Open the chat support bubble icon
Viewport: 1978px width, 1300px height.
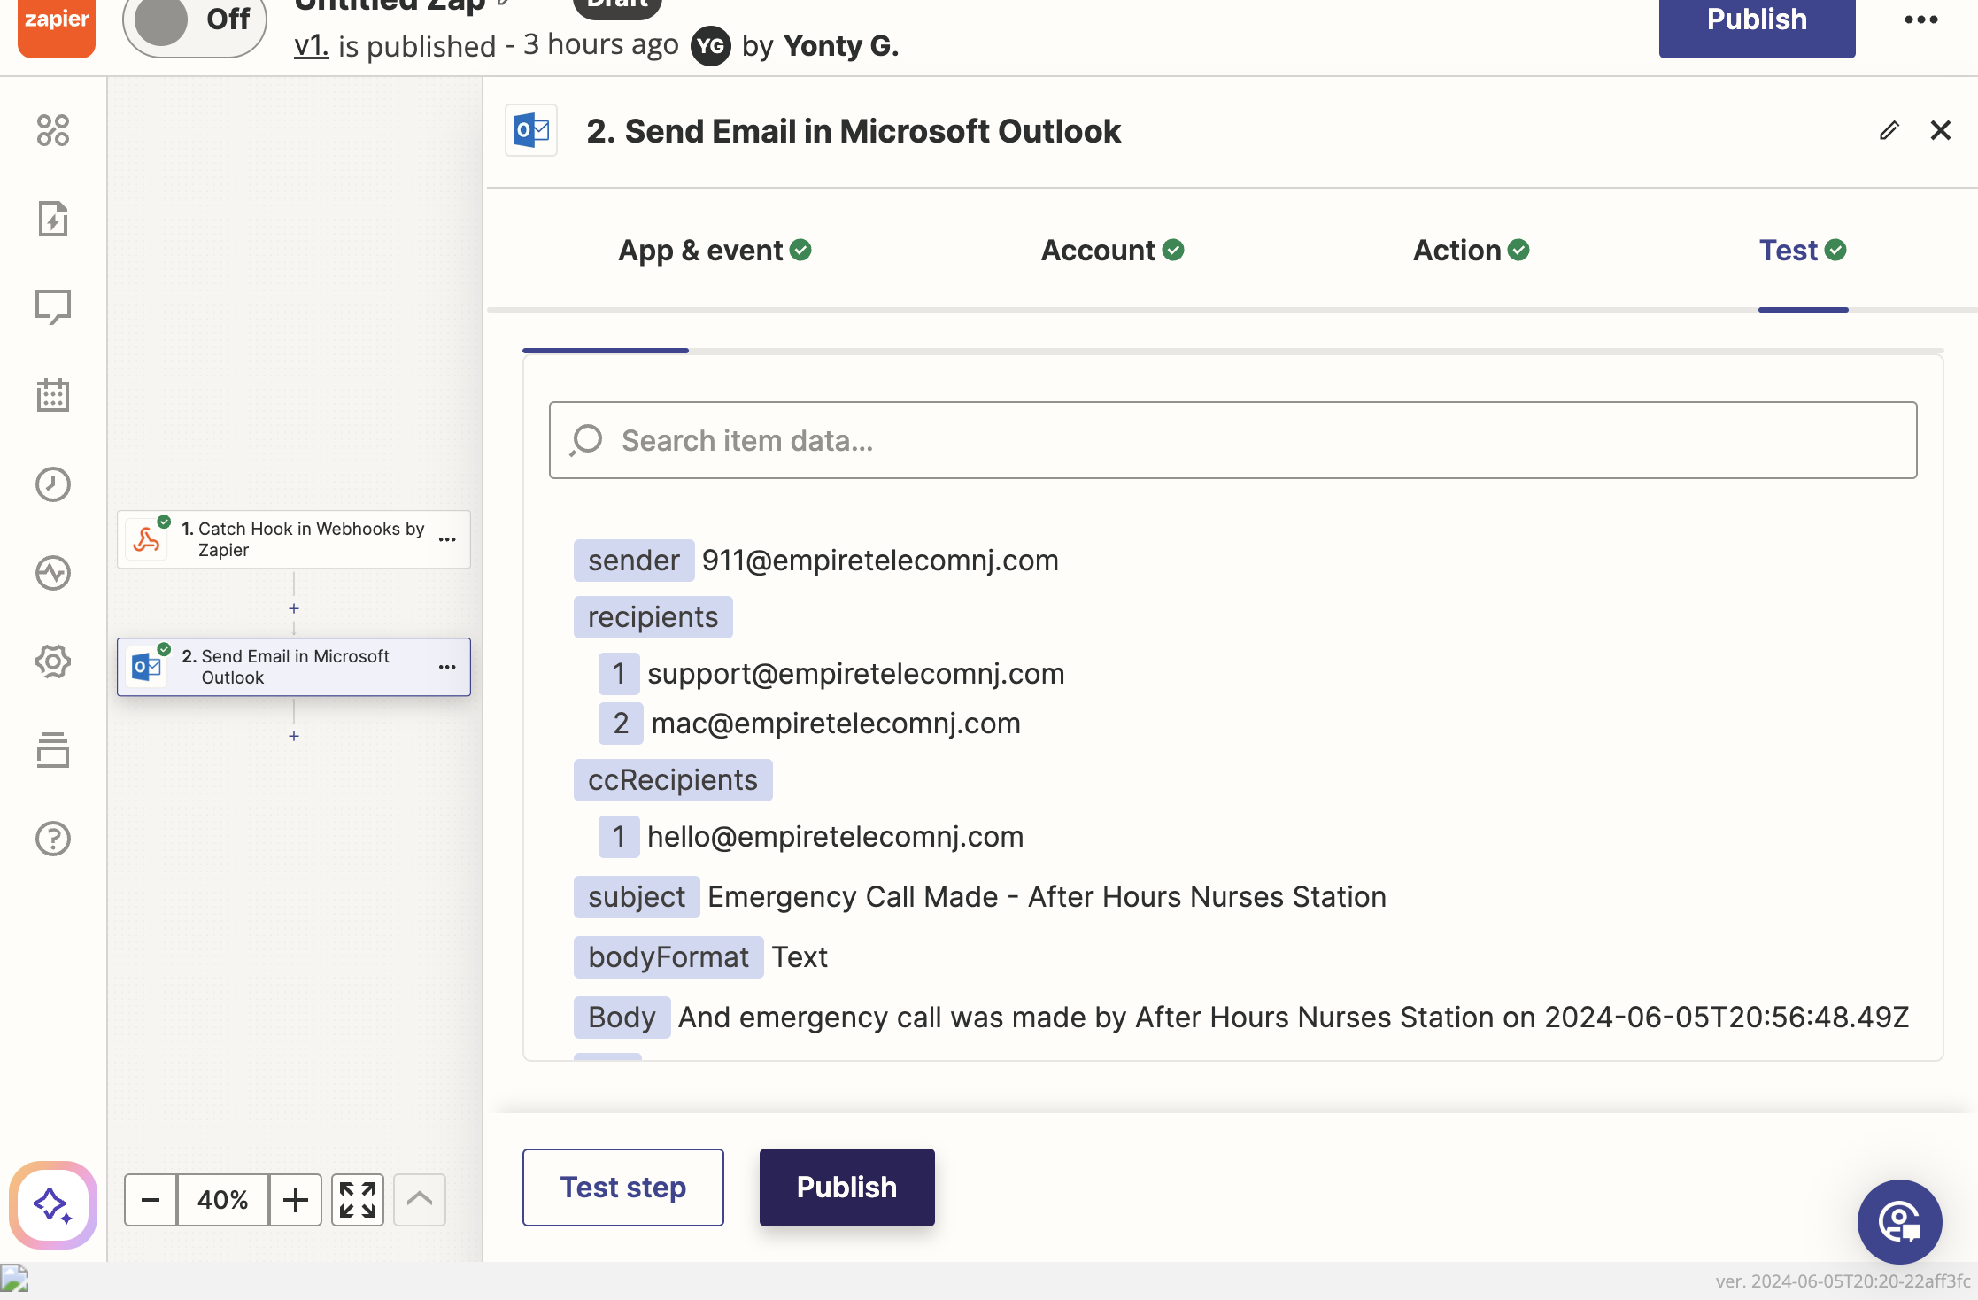1900,1222
